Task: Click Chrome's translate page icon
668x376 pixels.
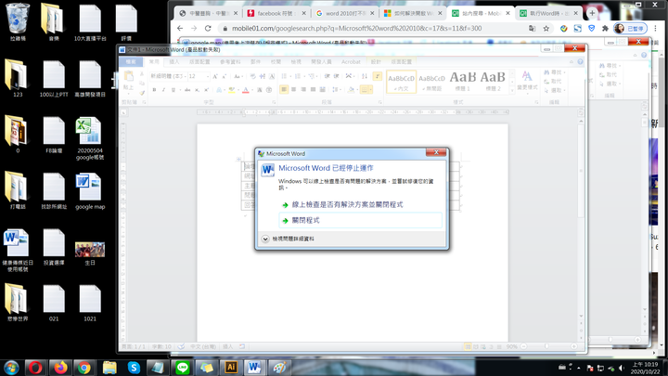Action: (533, 29)
